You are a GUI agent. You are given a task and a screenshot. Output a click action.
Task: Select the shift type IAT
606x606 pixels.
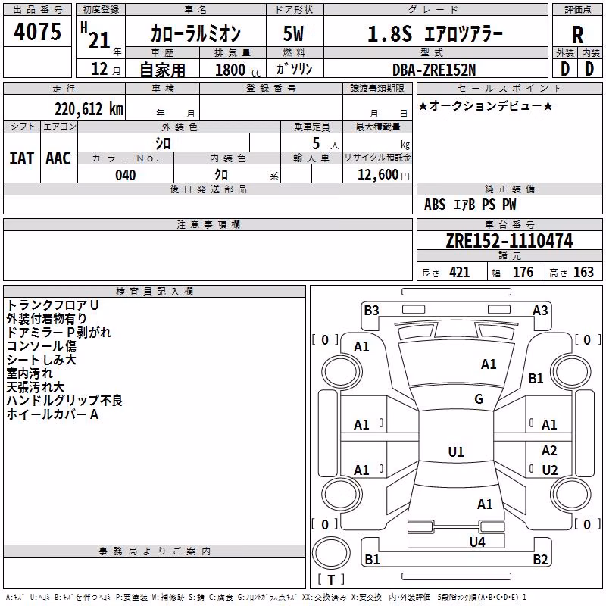pos(22,158)
